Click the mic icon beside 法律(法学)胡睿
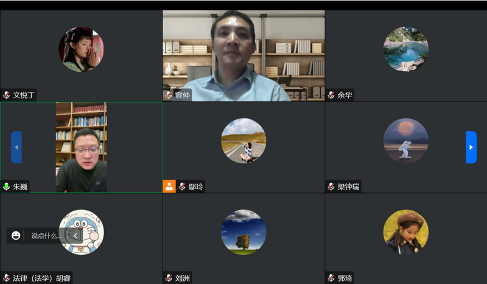 [x=7, y=278]
